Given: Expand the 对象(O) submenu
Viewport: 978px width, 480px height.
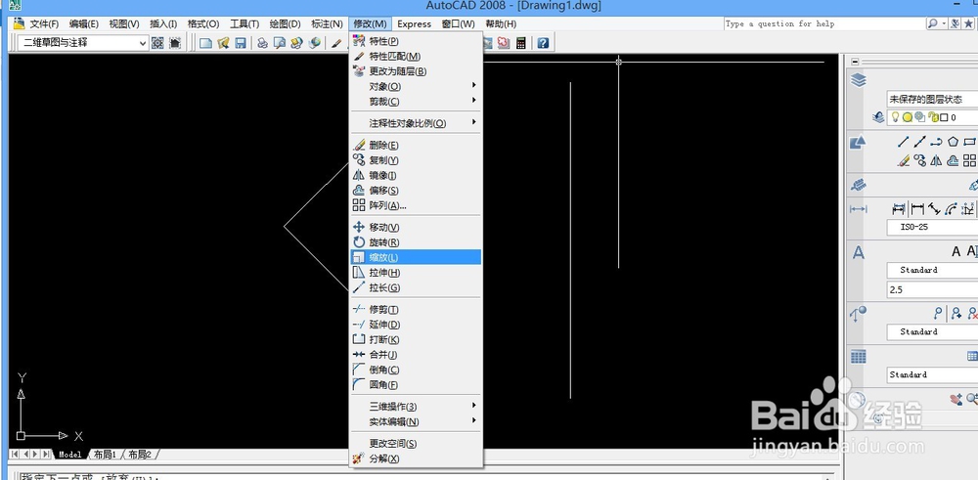Looking at the screenshot, I should pyautogui.click(x=416, y=86).
